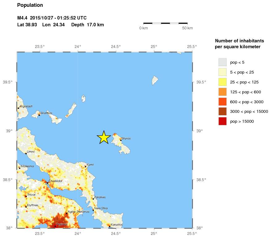Click the yellow earthquake epicenter star
Image resolution: width=271 pixels, height=238 pixels.
[x=104, y=138]
